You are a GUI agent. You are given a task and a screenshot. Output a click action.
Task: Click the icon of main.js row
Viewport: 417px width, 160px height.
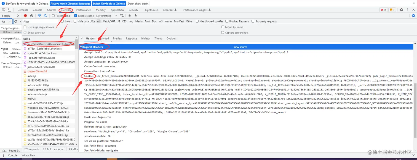click(25, 99)
